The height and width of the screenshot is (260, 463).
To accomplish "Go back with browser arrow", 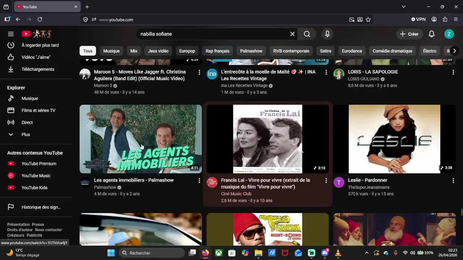I will [x=18, y=19].
